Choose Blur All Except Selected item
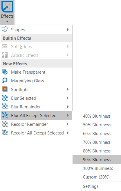 click(36, 115)
